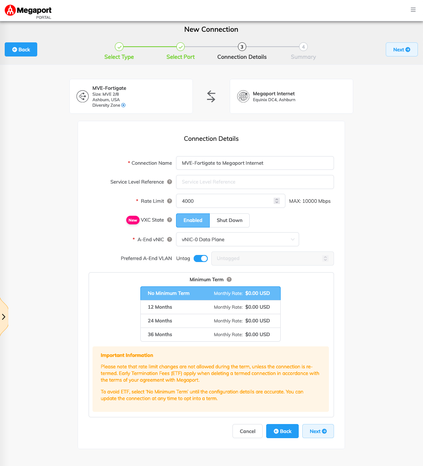423x466 pixels.
Task: Open the A-End vNIC dropdown
Action: click(237, 239)
